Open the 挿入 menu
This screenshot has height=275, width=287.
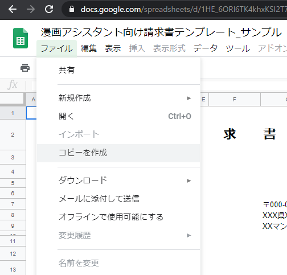(x=137, y=48)
